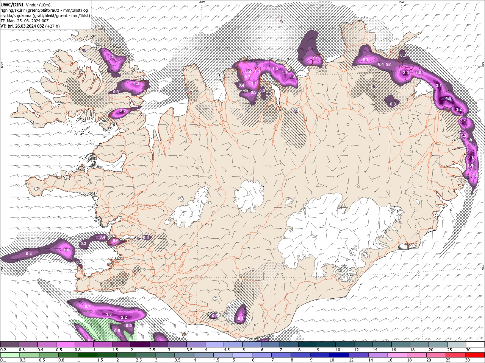Click the '1.2' snowfall value in the Westfjords

tap(111, 57)
